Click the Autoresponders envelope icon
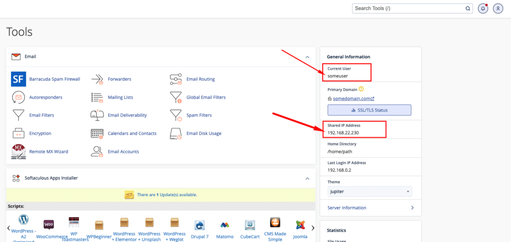The width and height of the screenshot is (511, 242). point(18,97)
